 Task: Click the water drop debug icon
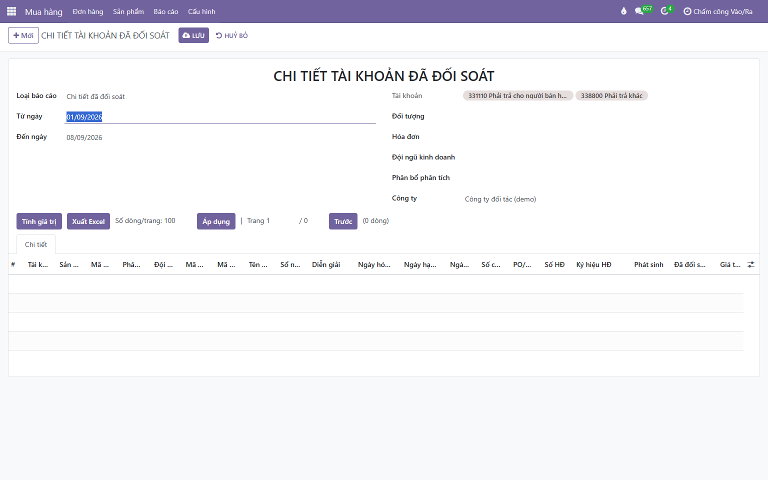[623, 11]
